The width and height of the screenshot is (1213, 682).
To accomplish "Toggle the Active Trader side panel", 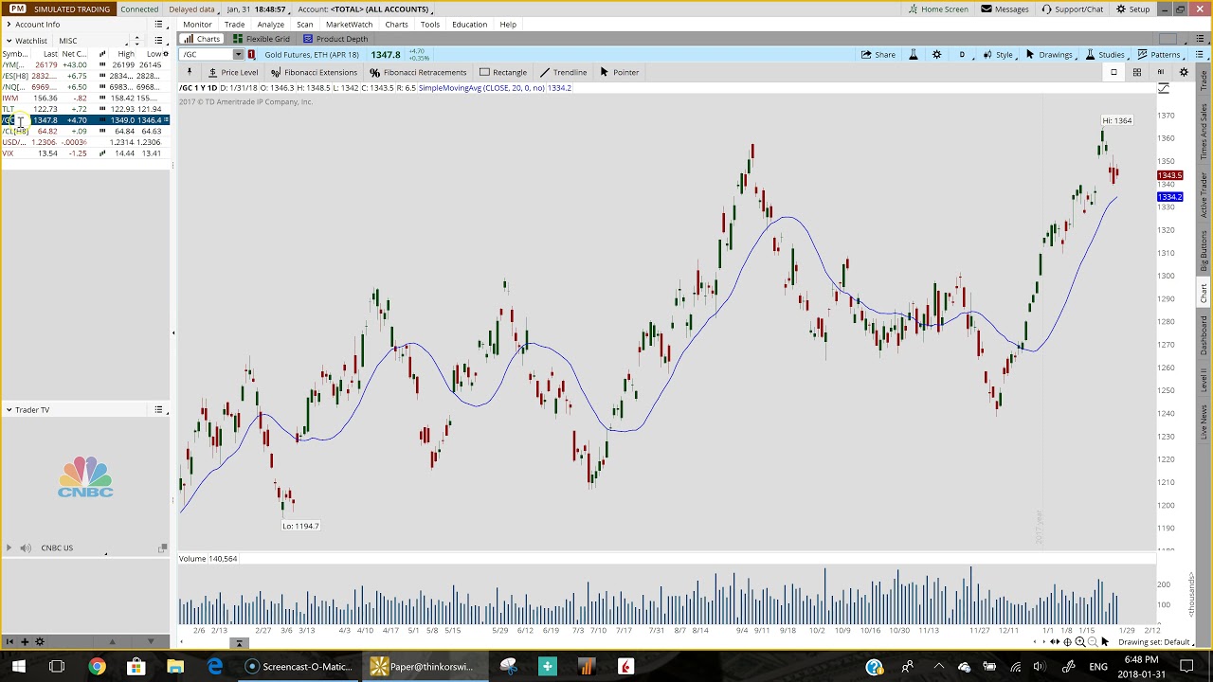I will (1204, 194).
